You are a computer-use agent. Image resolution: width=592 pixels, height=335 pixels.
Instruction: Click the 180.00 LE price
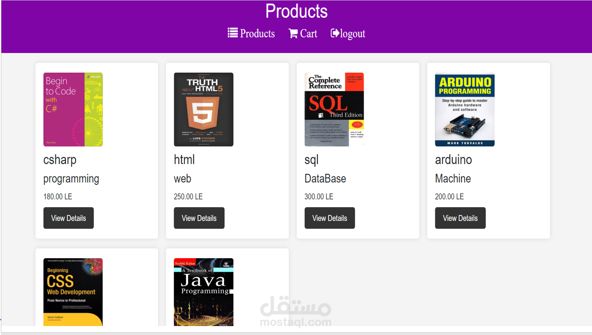click(x=58, y=197)
